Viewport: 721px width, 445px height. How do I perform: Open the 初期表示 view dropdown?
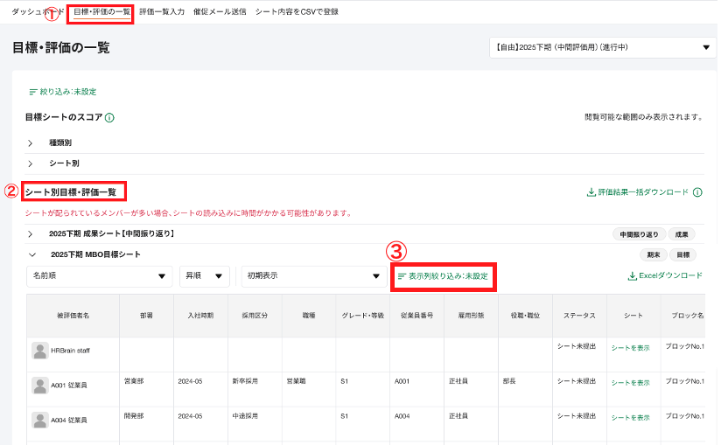pos(314,276)
